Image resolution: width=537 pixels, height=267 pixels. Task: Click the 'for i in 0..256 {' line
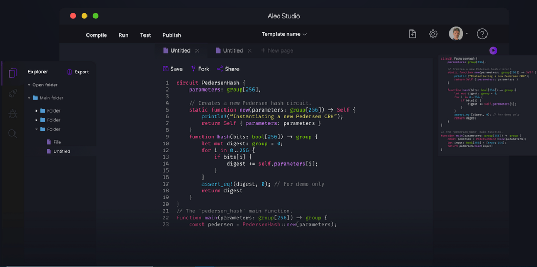tap(228, 151)
